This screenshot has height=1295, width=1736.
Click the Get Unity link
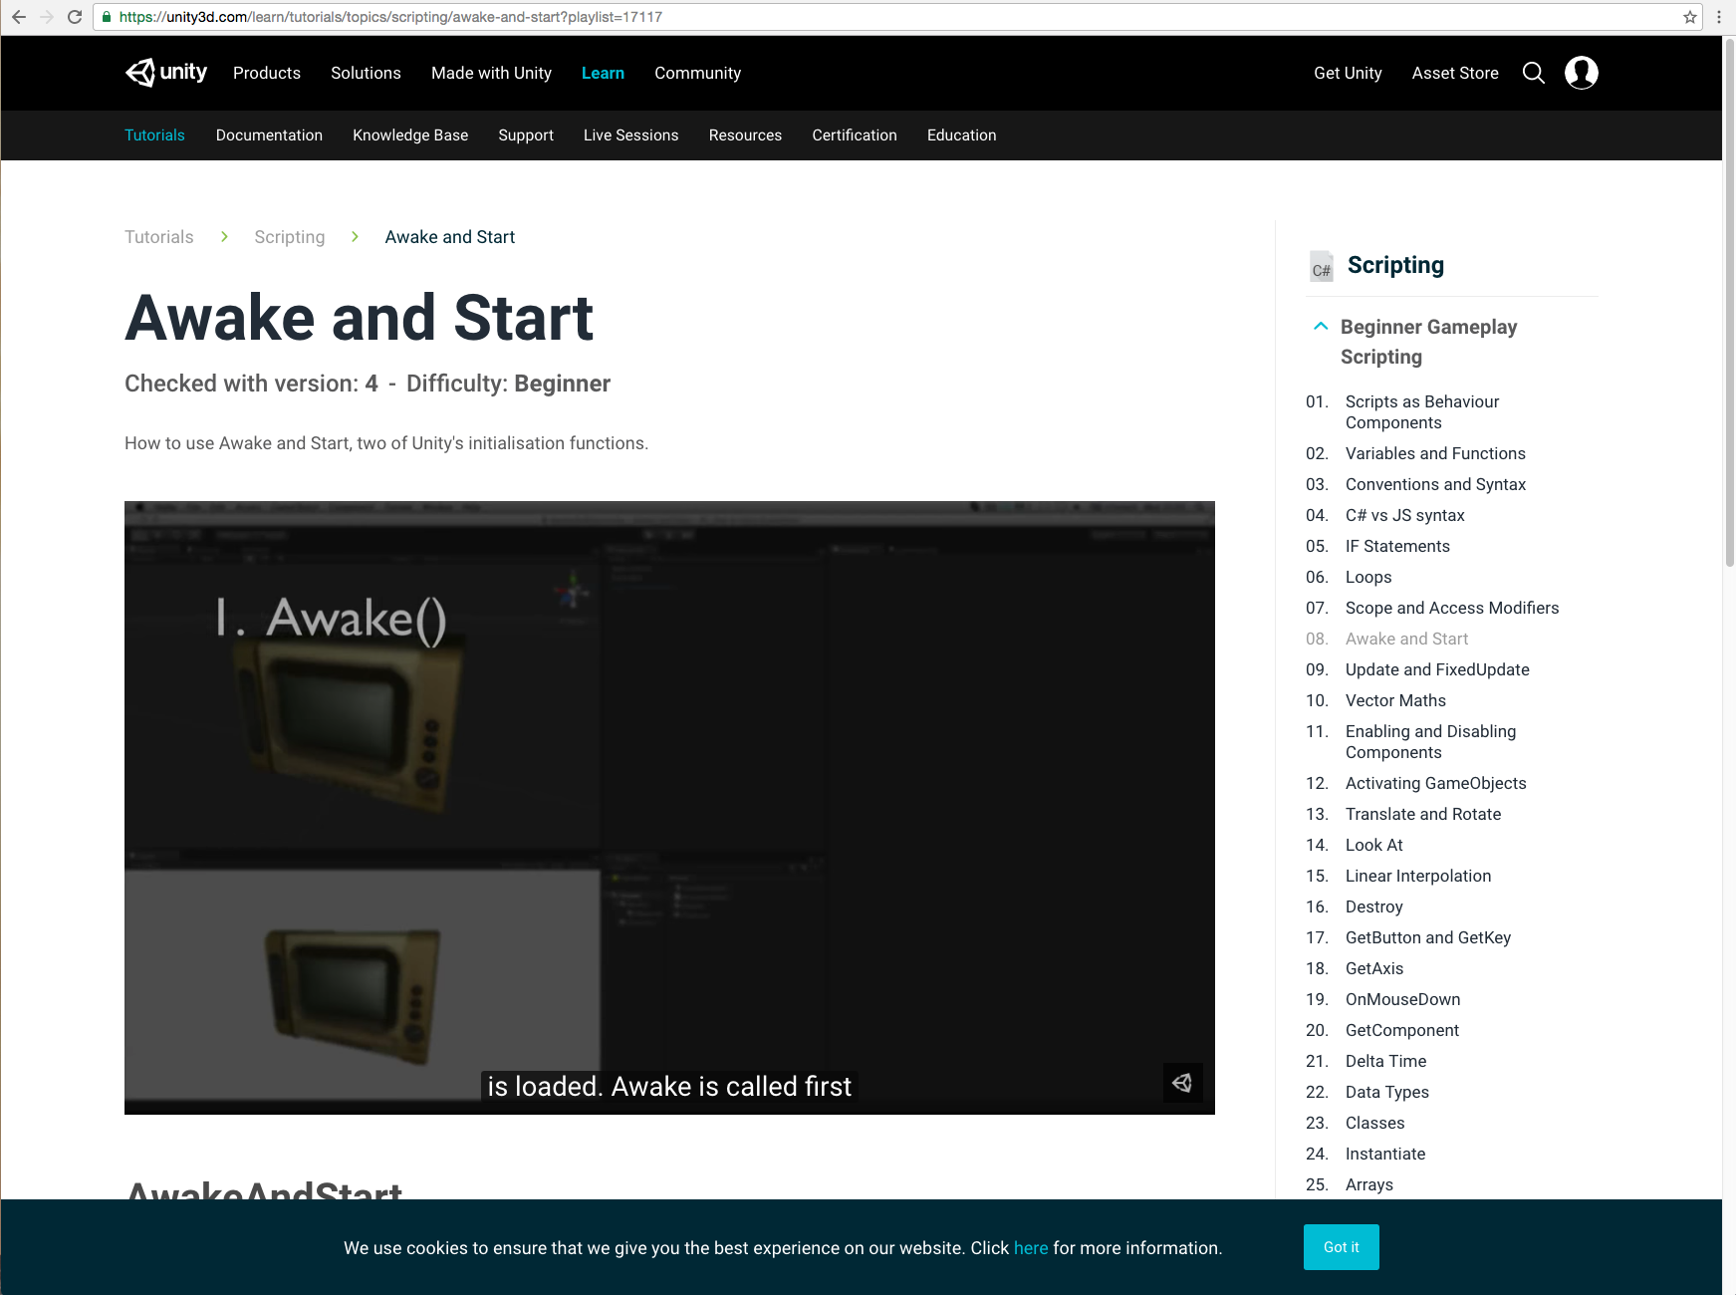(x=1348, y=73)
